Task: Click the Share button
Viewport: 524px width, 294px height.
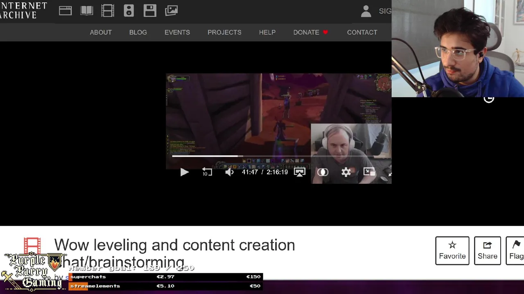Action: click(488, 251)
